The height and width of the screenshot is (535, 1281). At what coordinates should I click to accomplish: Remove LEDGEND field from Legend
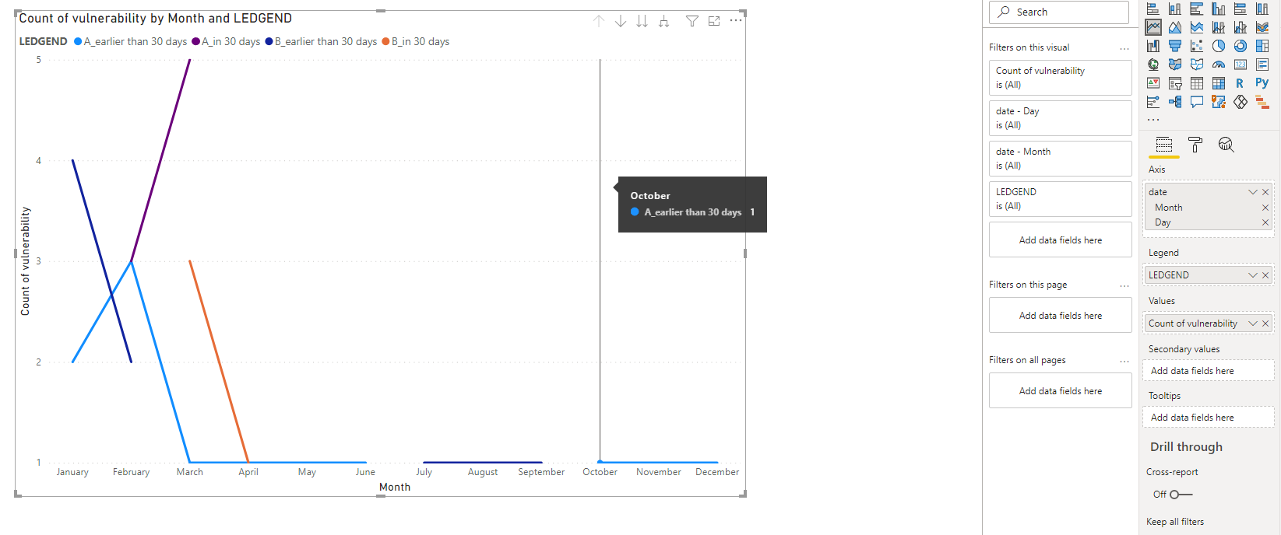pos(1265,275)
